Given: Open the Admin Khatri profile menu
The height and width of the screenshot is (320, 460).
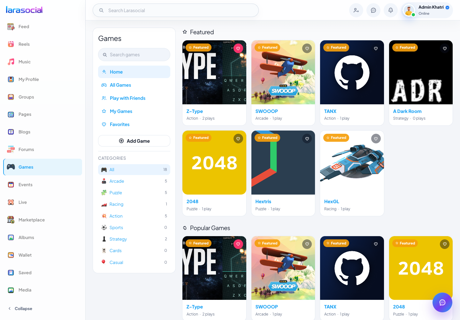Looking at the screenshot, I should [x=427, y=10].
